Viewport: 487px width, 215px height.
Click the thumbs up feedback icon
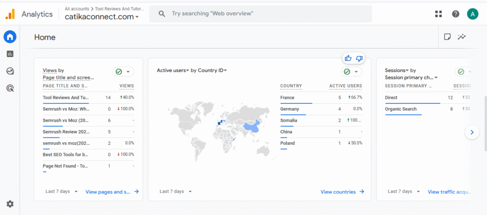click(348, 58)
